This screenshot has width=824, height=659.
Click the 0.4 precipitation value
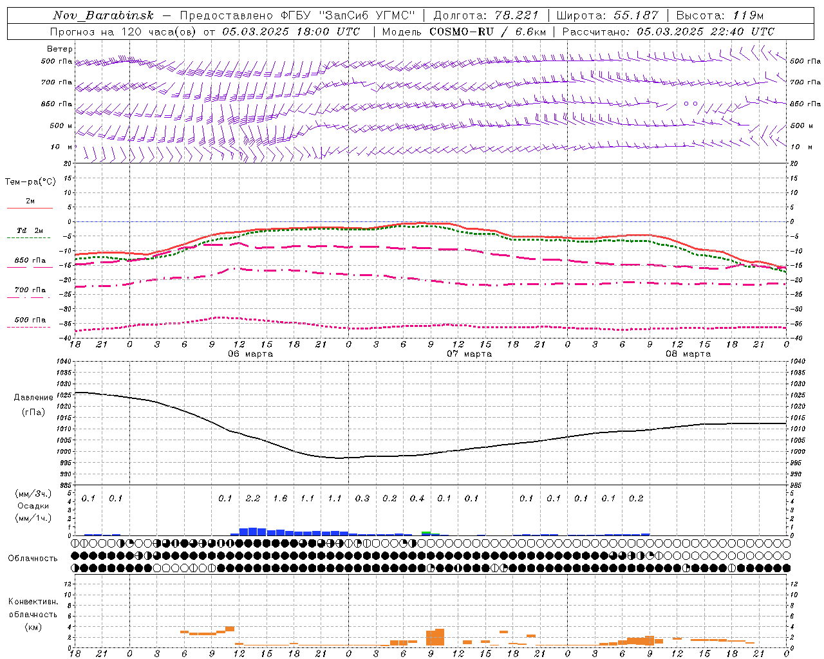point(417,498)
